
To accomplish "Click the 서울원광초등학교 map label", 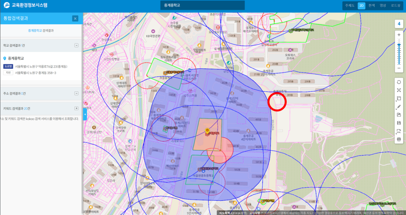I will [x=203, y=175].
